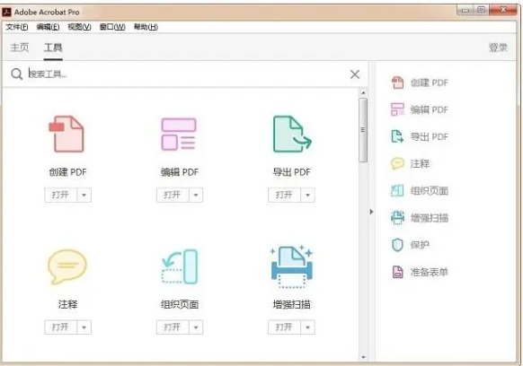Screen dimensions: 523x366
Task: Open the 视图(V) menu
Action: [x=79, y=27]
